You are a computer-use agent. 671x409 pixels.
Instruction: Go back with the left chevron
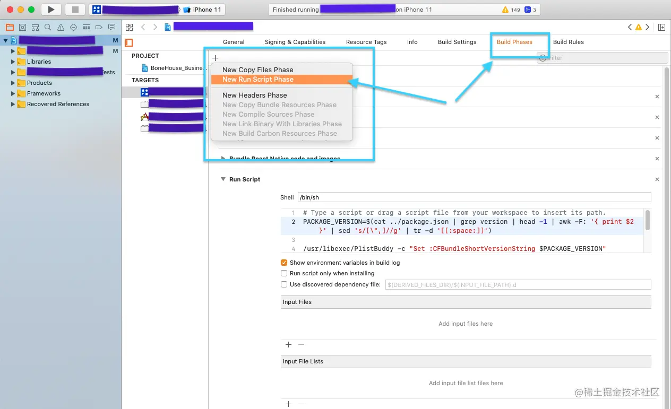tap(143, 27)
